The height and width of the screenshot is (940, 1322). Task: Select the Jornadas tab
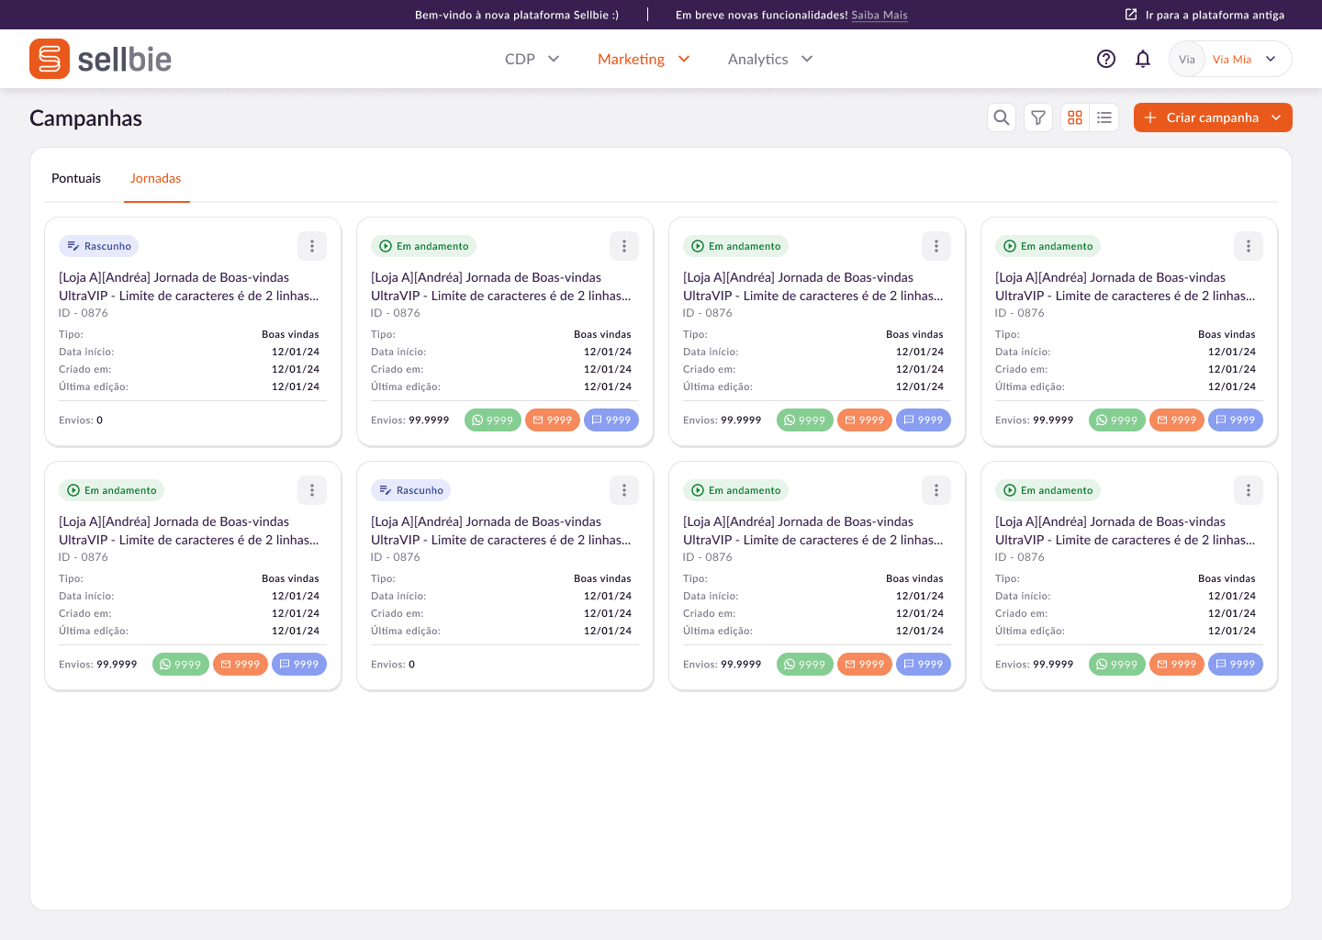[x=156, y=178]
